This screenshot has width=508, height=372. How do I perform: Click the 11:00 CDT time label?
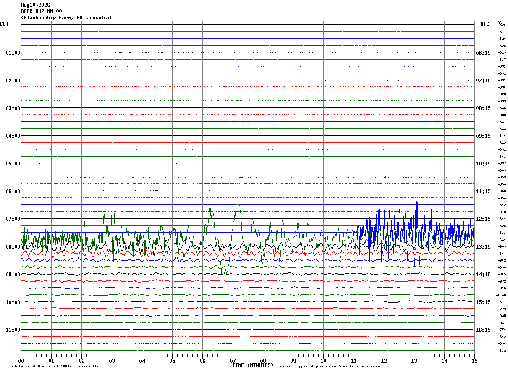[13, 330]
